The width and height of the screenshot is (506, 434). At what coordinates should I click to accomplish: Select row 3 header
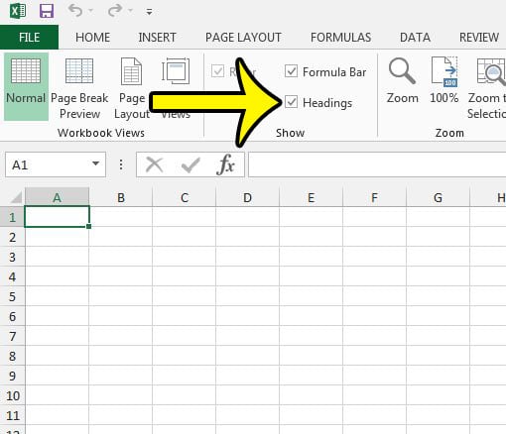tap(12, 257)
